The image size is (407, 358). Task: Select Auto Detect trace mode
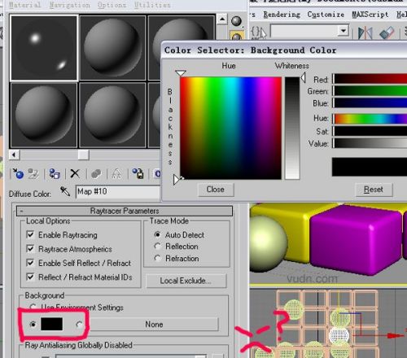click(157, 234)
